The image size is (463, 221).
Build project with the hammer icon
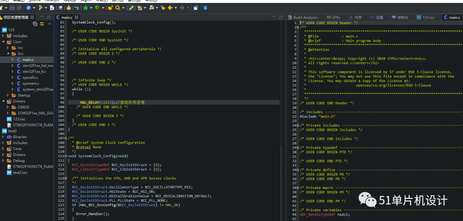tap(40, 8)
